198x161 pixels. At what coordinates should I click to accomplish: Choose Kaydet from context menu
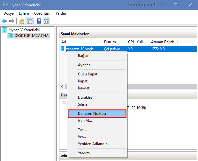point(97,88)
